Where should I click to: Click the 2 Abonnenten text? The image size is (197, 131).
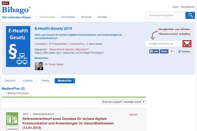94,44
